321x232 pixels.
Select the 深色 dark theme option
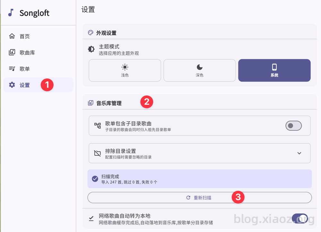(200, 70)
